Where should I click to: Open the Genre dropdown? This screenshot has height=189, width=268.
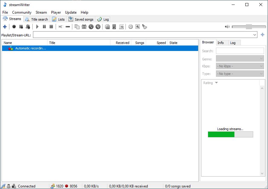240,59
